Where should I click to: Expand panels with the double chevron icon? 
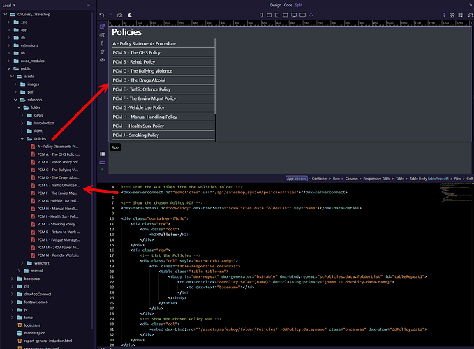point(471,5)
